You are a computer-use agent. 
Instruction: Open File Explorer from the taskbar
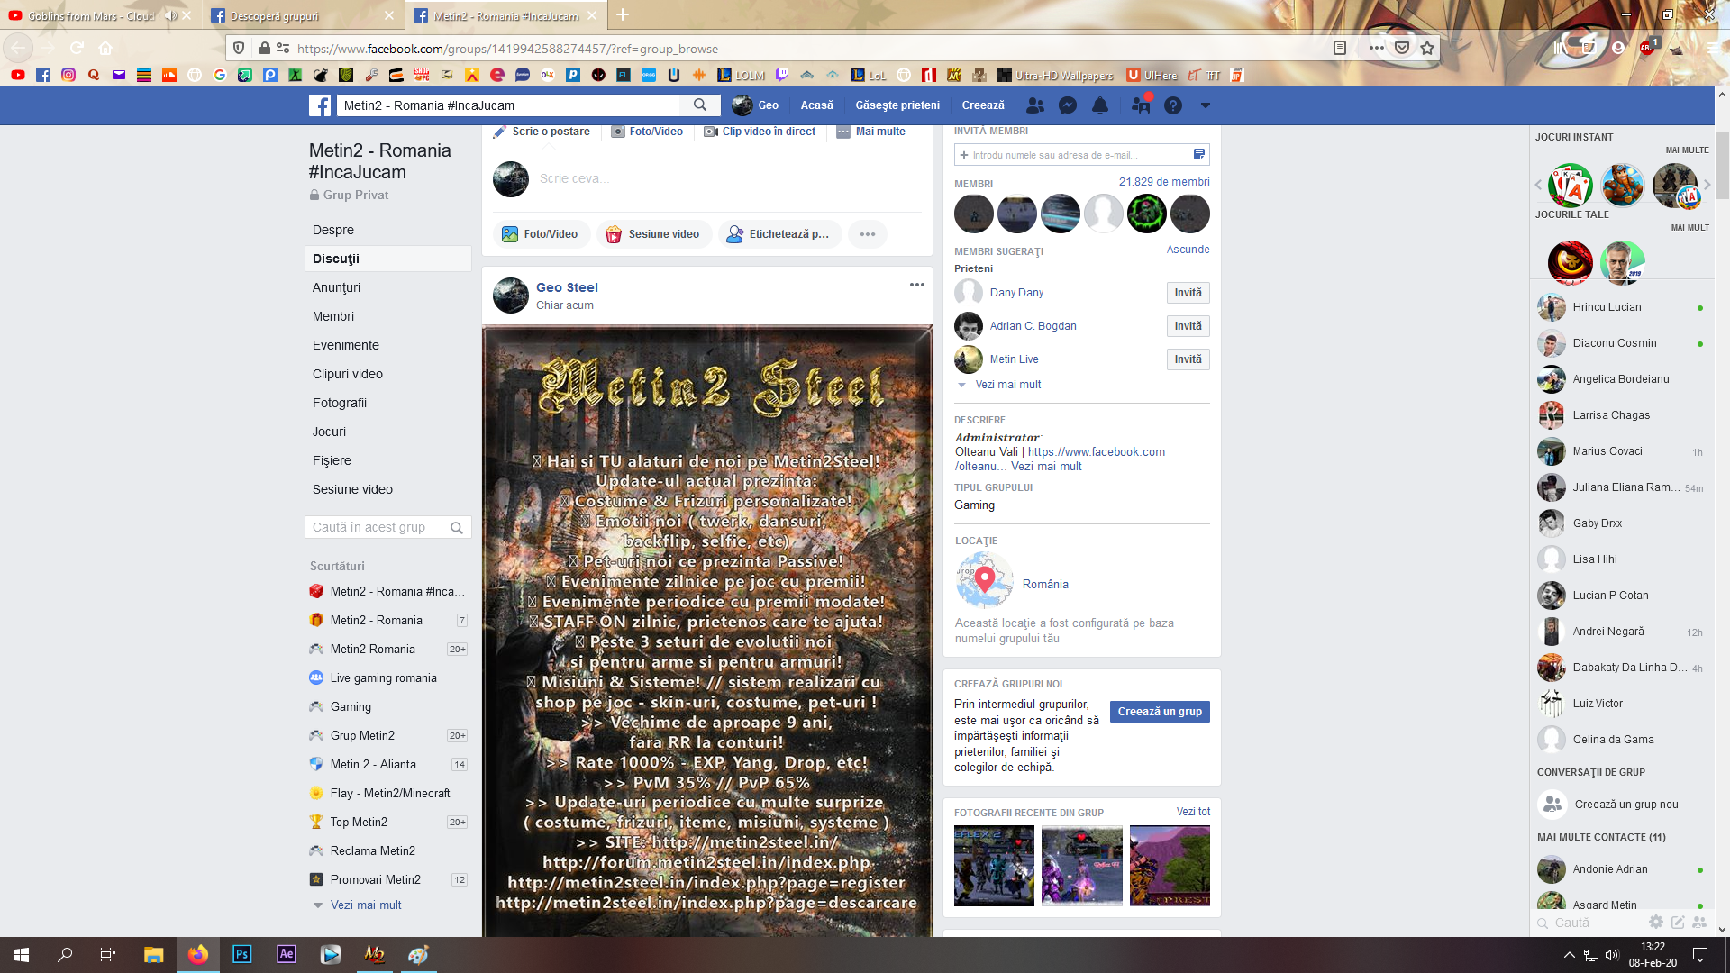click(153, 954)
